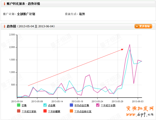The image size is (156, 120).
Task: Enable the 三天收藏量 red legend swatch
Action: (45, 111)
